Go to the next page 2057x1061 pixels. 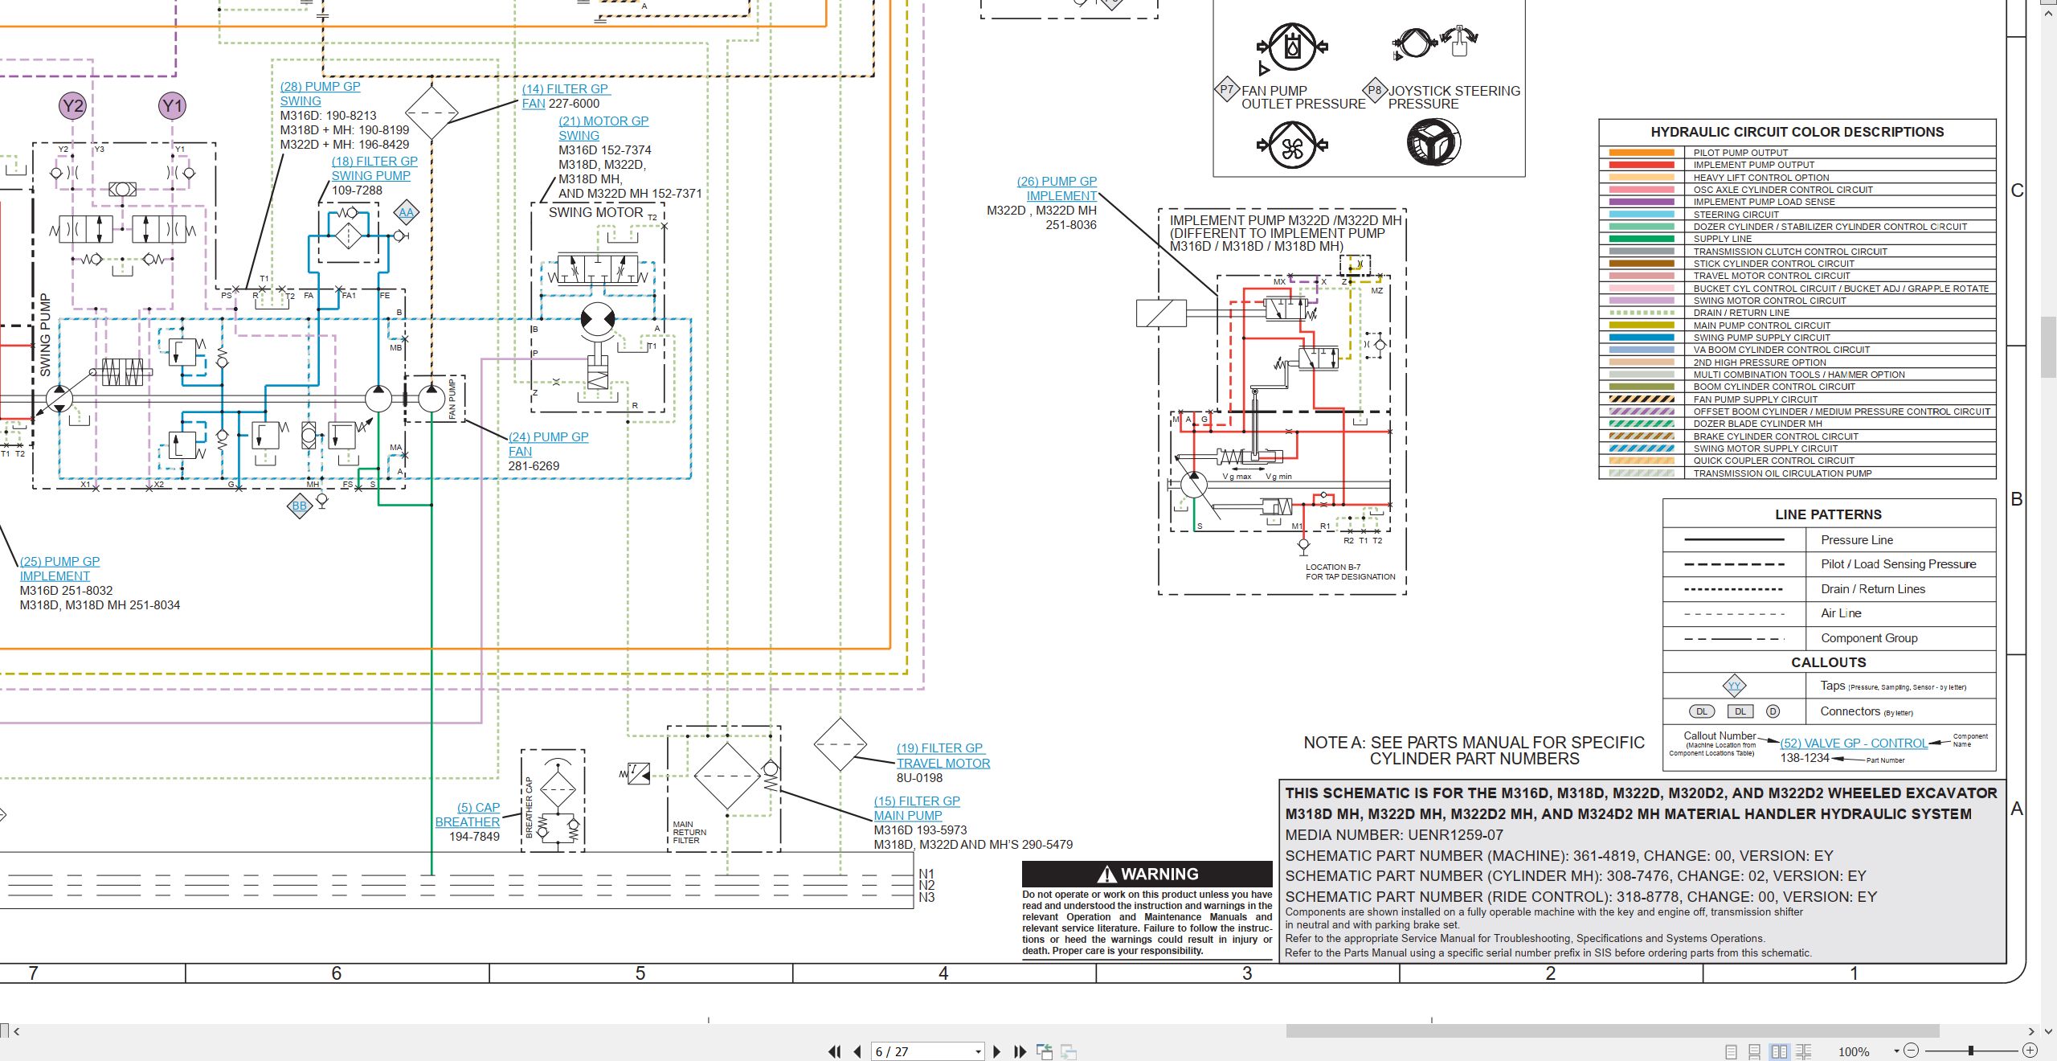[997, 1051]
